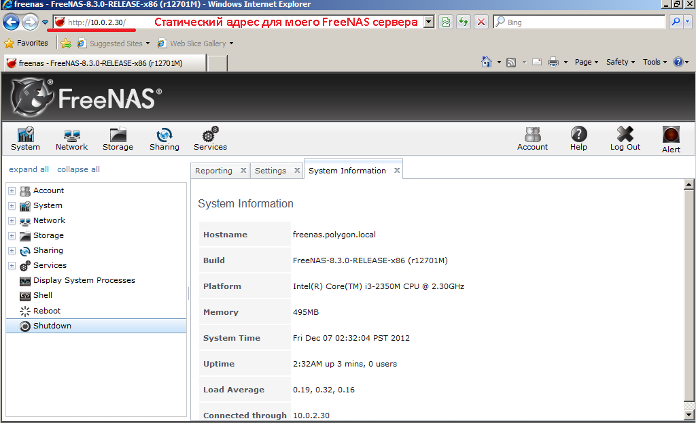Expand the Sharing tree node
This screenshot has height=423, width=696.
[x=12, y=250]
